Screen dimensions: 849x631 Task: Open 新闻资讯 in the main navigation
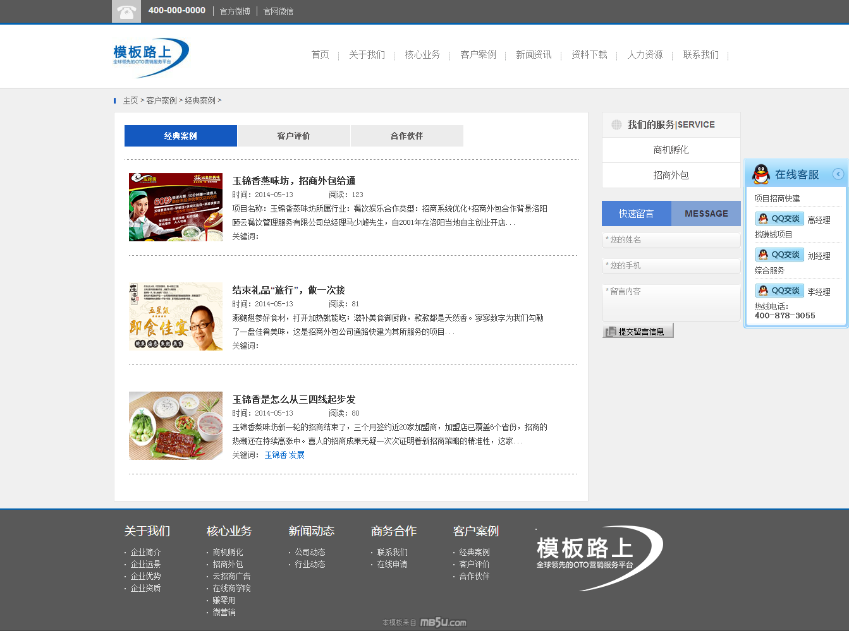[x=534, y=55]
